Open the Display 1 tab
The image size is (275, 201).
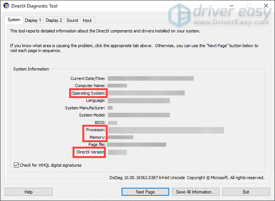(x=33, y=20)
